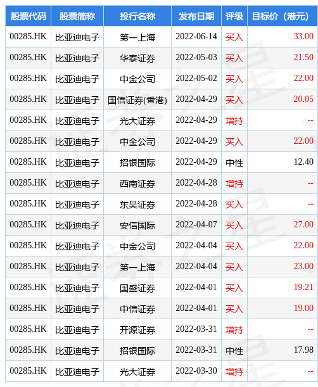Click the date 2022-03-30

(196, 371)
